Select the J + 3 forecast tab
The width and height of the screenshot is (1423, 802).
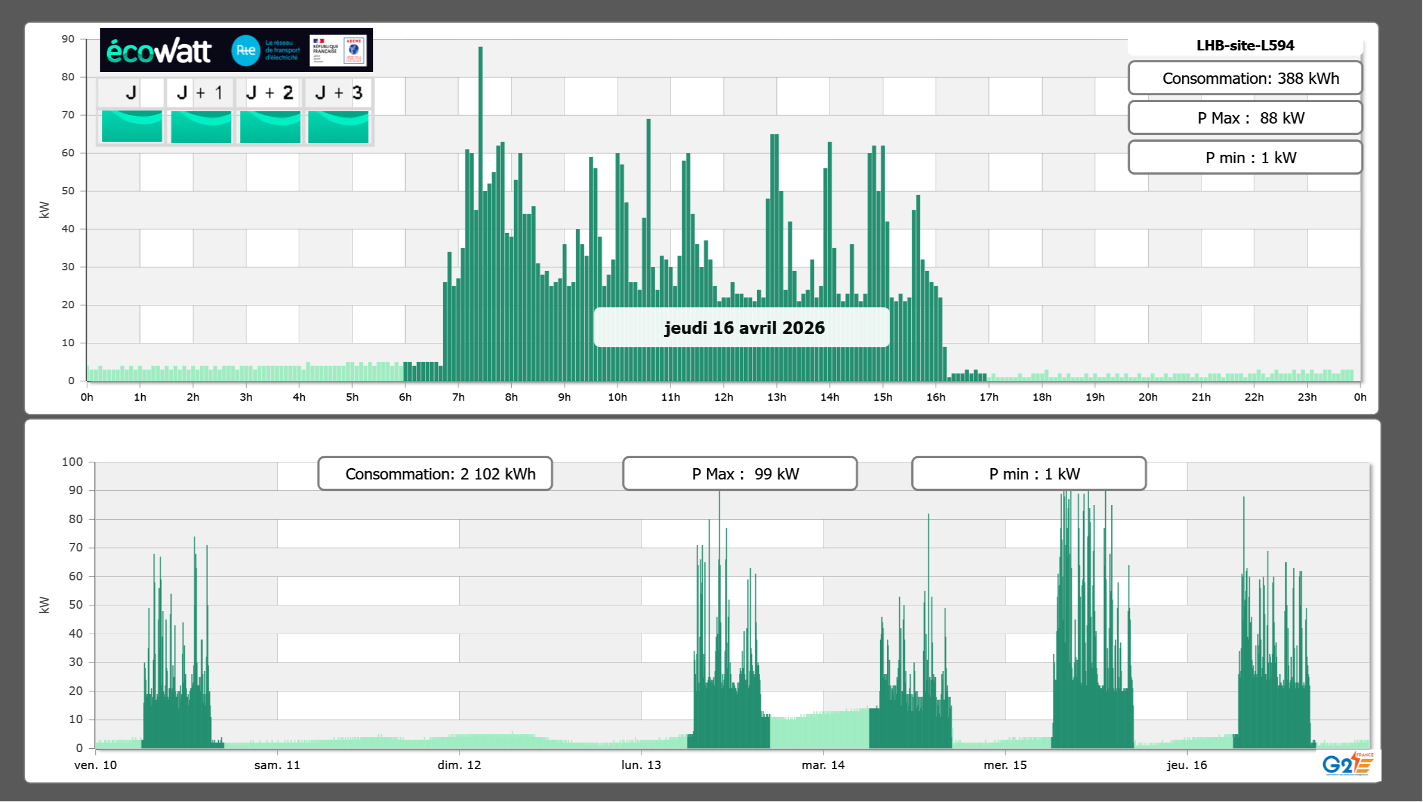point(338,92)
